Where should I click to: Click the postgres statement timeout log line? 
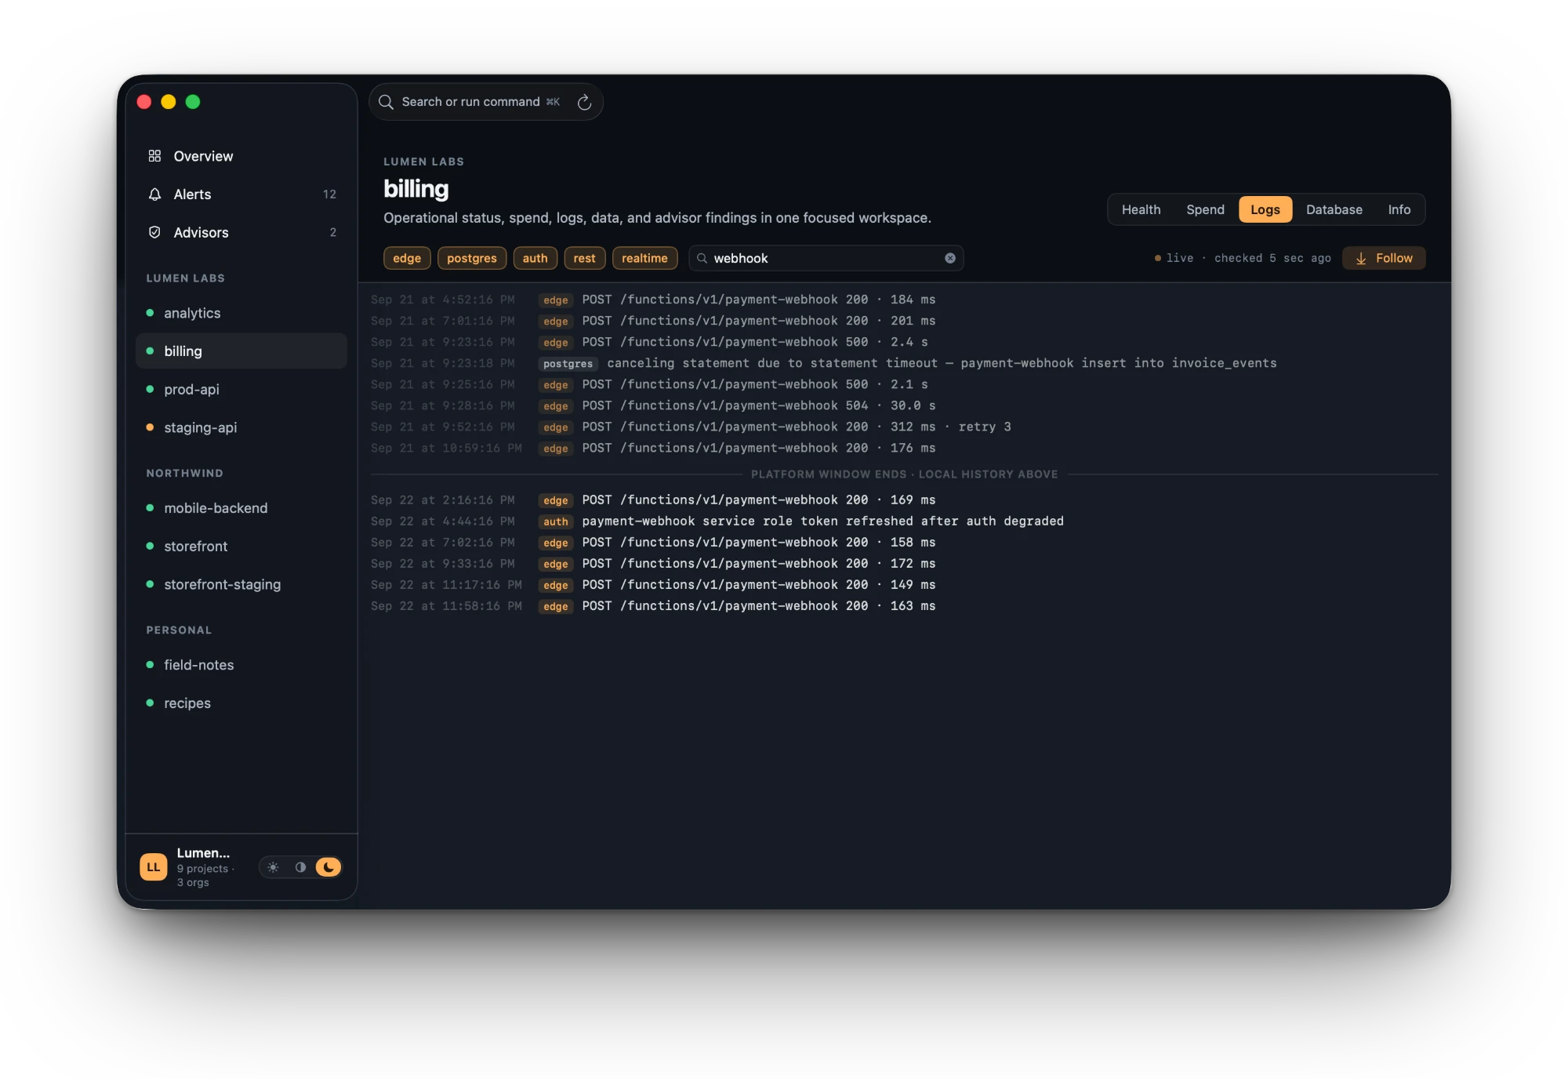pyautogui.click(x=905, y=363)
